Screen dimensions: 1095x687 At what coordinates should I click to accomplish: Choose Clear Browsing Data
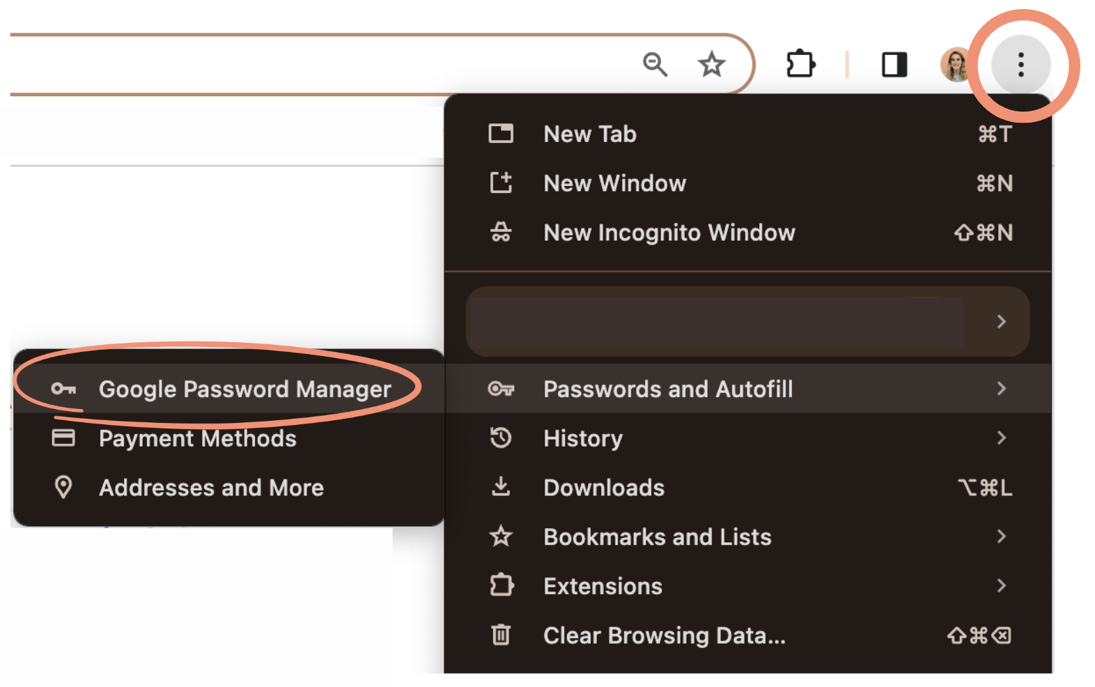pos(748,635)
